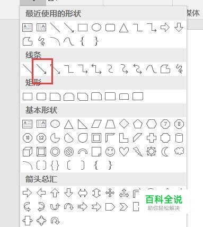Insert the can cylinder shape

click(x=179, y=138)
